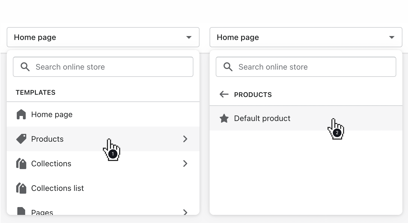The width and height of the screenshot is (408, 223).
Task: Click the right search magnifier icon
Action: [x=228, y=67]
